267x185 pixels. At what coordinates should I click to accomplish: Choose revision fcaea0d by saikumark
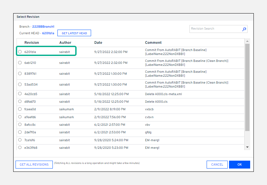[20, 109]
